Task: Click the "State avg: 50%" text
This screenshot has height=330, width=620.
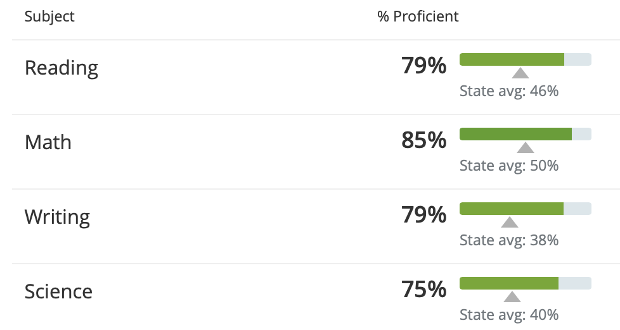Action: [509, 166]
